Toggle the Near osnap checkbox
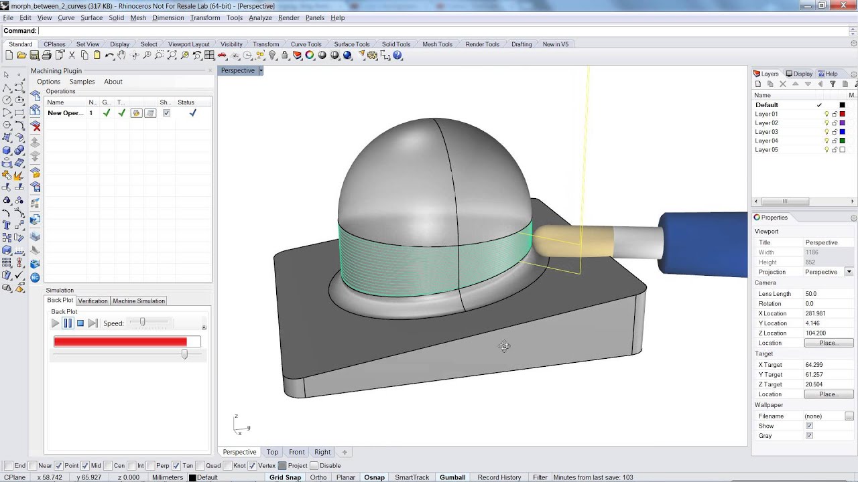The height and width of the screenshot is (482, 858). pos(31,466)
